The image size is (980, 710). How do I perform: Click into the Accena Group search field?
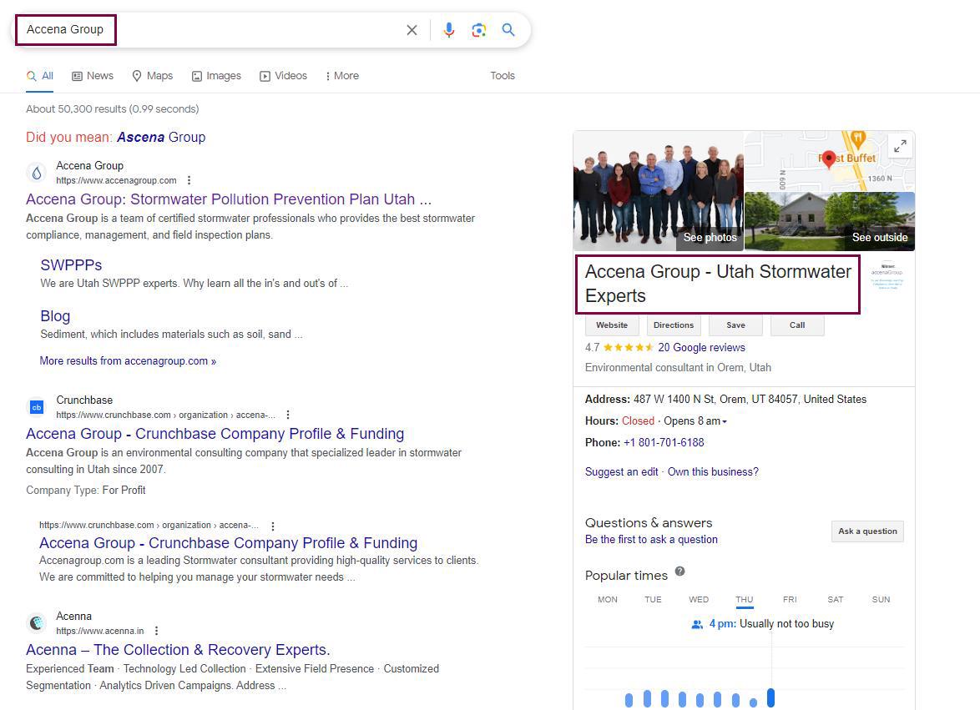[209, 30]
